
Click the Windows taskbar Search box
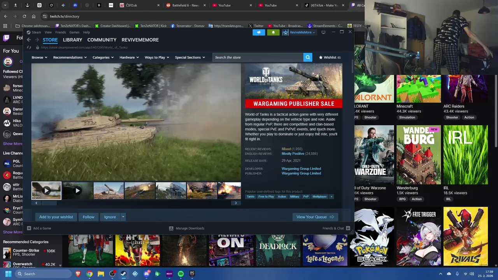(43, 274)
